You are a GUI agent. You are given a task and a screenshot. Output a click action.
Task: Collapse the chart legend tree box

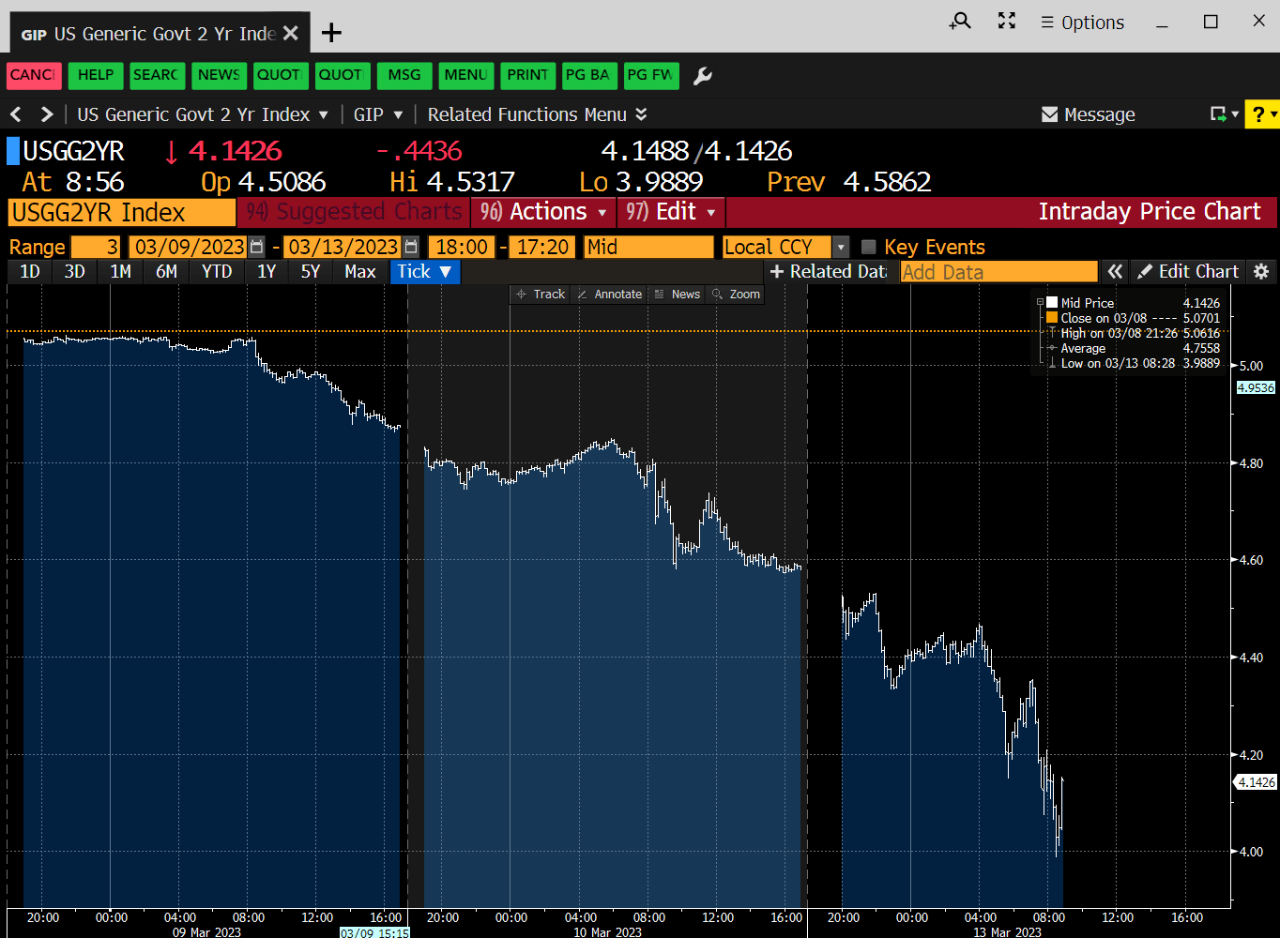1040,302
